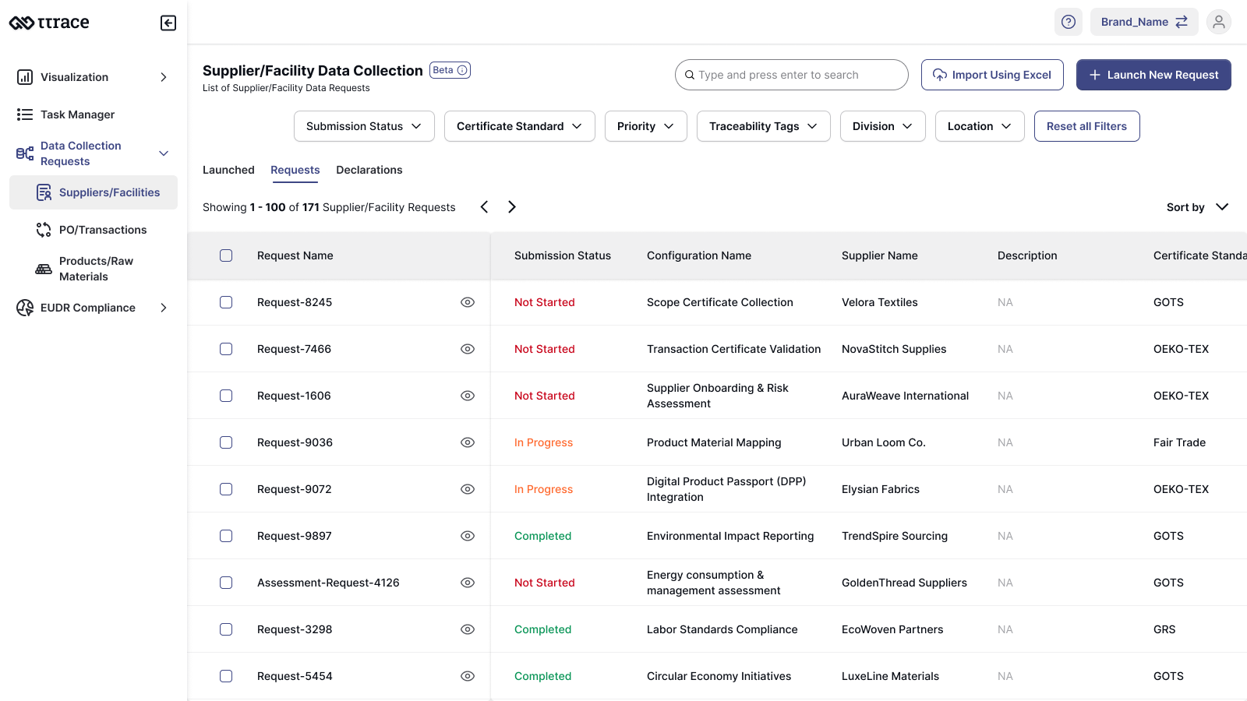Screen dimensions: 1247x701
Task: Open the help question mark icon
Action: point(1069,22)
